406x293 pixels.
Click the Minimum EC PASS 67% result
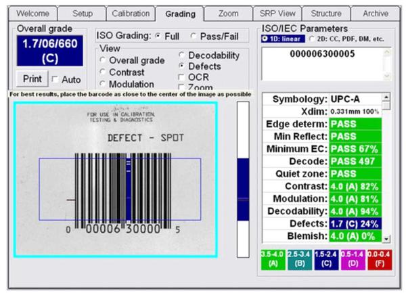point(355,149)
